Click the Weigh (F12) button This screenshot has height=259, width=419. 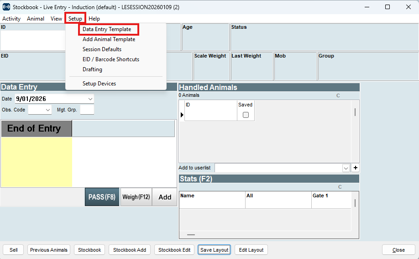(136, 197)
